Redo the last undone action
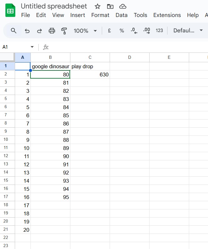Screen dimensions: 208x249 pyautogui.click(x=39, y=30)
